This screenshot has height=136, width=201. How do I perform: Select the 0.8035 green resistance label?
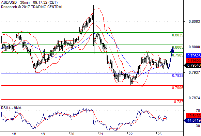pyautogui.click(x=177, y=35)
